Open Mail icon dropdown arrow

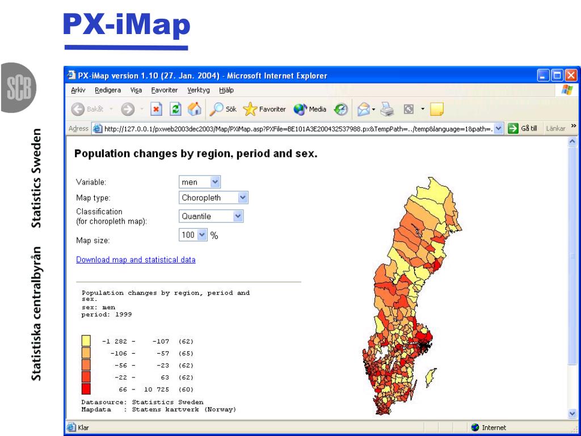pos(373,109)
